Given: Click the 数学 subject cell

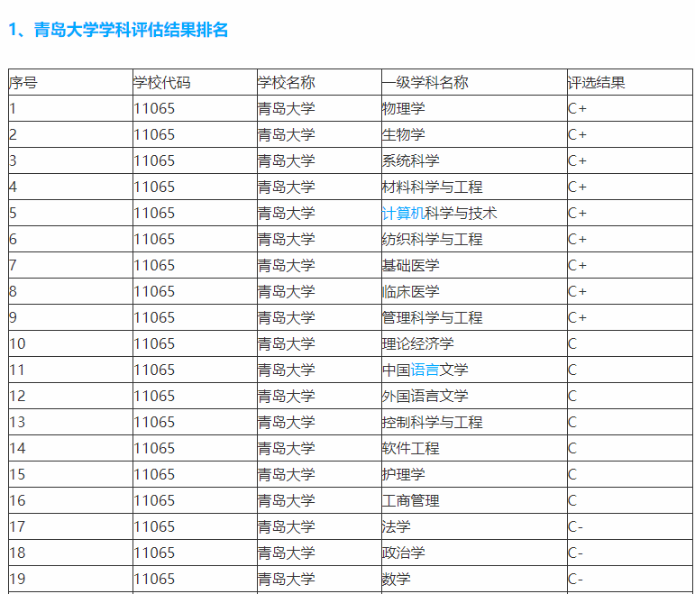Looking at the screenshot, I should pos(474,579).
